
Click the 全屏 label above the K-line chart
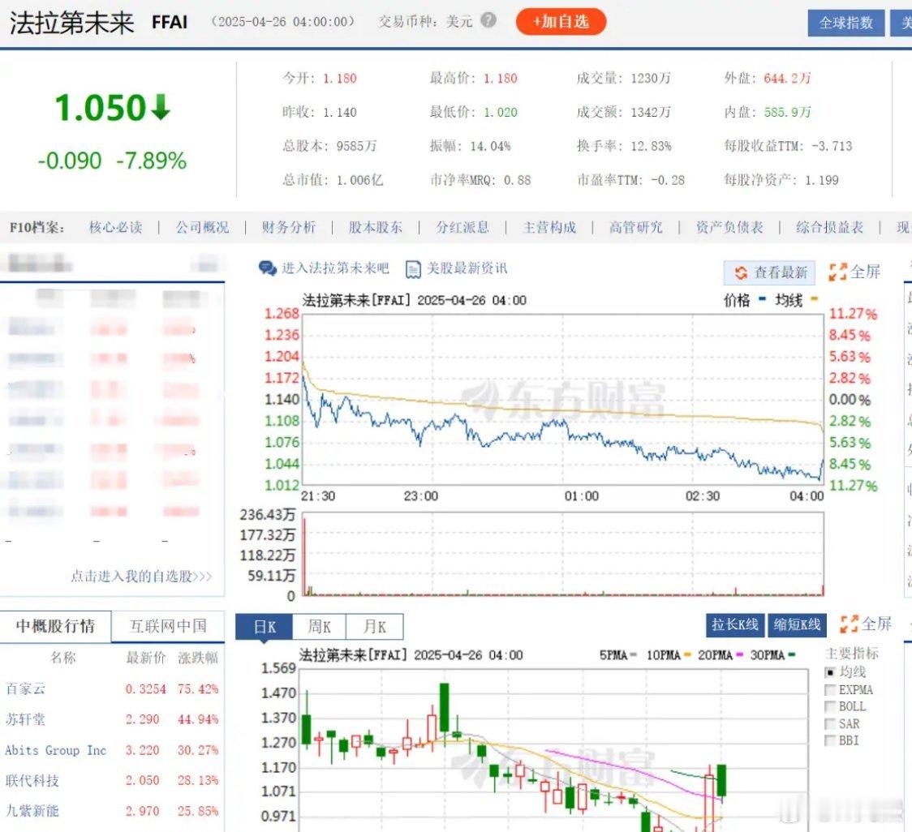[876, 624]
